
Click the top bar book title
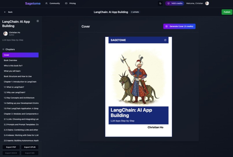point(111,12)
